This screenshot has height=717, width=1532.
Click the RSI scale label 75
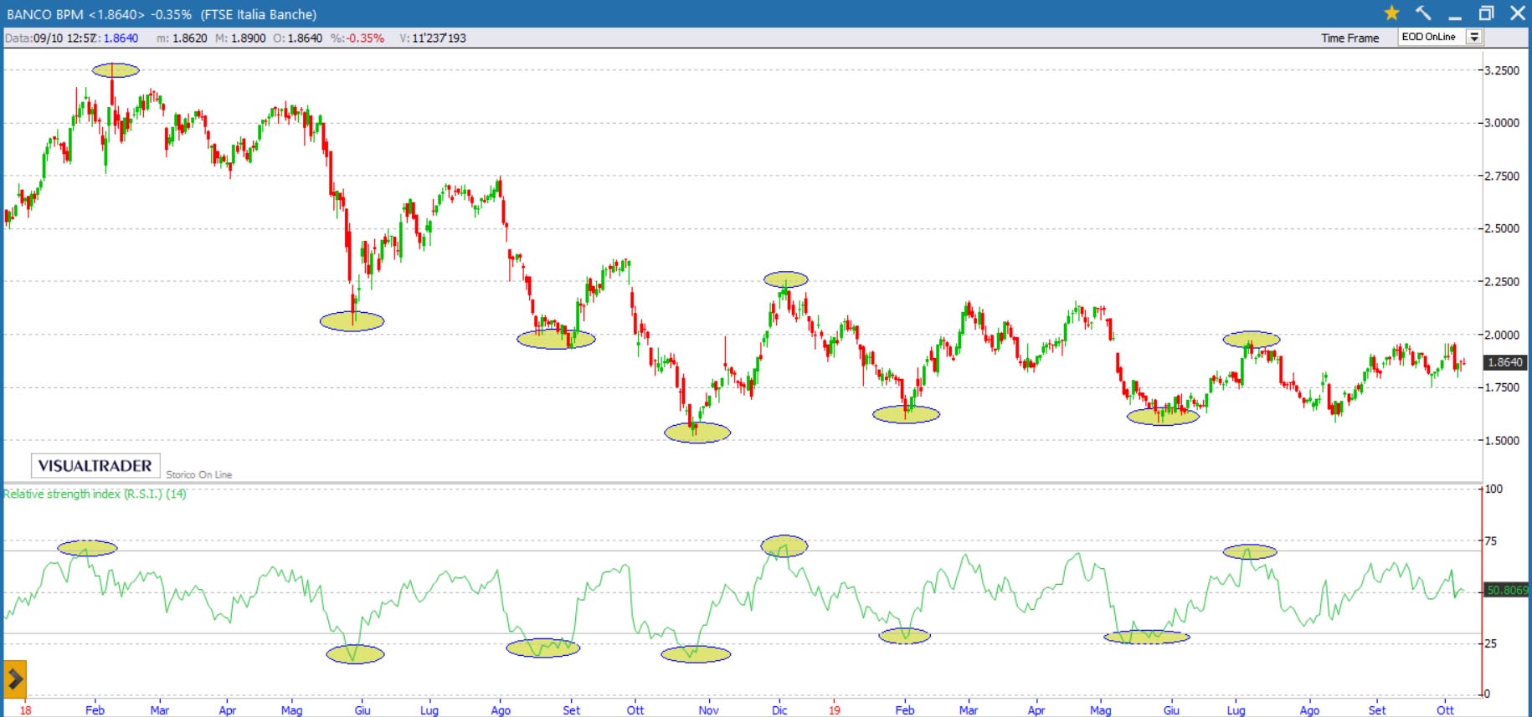point(1490,540)
